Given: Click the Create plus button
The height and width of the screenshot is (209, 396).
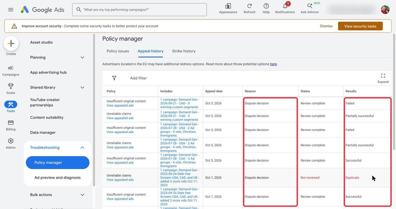Looking at the screenshot, I should (11, 43).
